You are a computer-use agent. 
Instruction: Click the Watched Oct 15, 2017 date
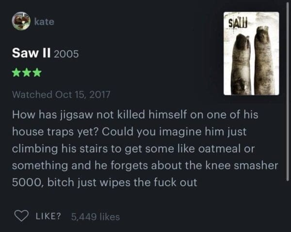[61, 94]
